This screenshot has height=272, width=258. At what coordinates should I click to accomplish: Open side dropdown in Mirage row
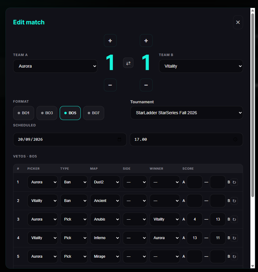click(135, 256)
